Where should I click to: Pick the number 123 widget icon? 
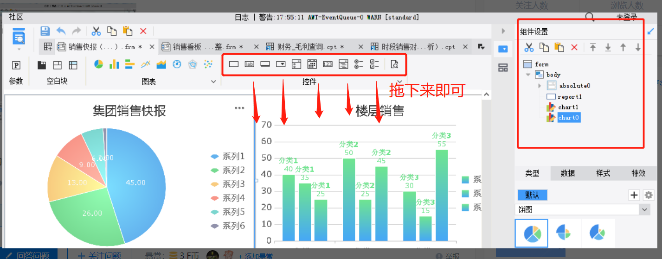coord(328,64)
